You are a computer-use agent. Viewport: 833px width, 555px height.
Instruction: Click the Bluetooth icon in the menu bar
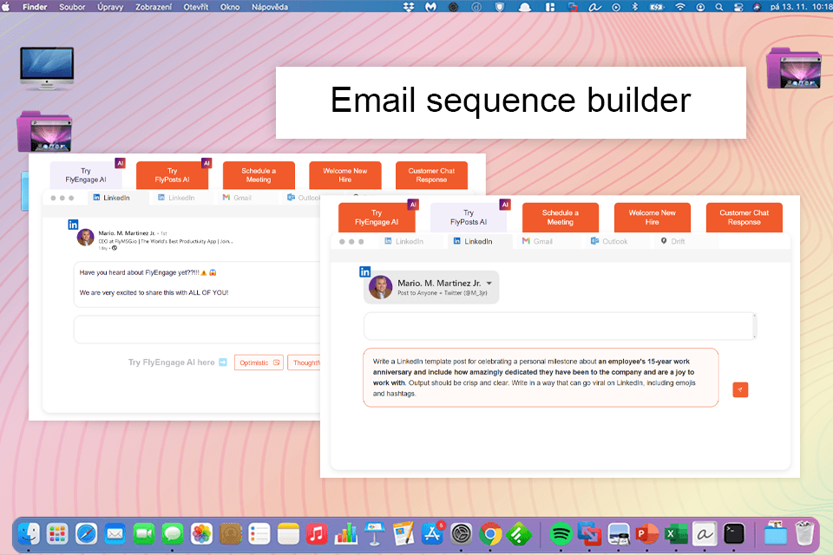click(x=634, y=7)
